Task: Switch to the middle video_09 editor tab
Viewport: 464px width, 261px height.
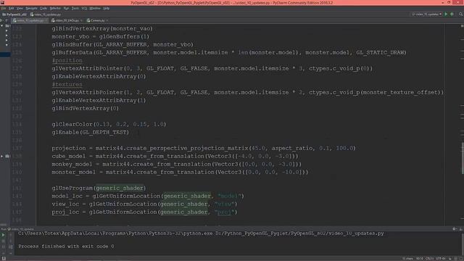Action: 67,20
